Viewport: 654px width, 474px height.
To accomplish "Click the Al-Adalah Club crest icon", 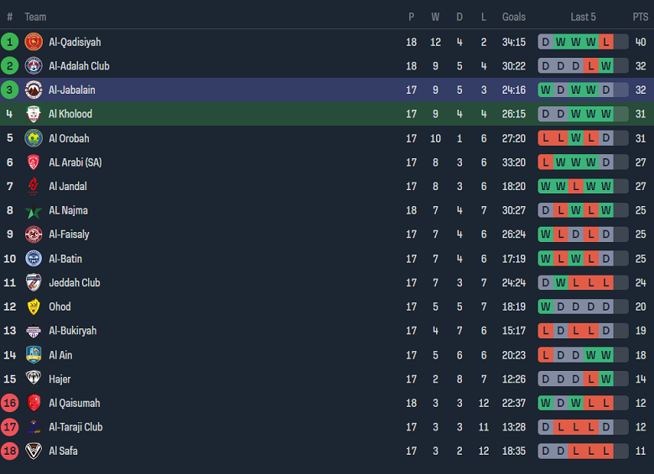I will (x=34, y=66).
